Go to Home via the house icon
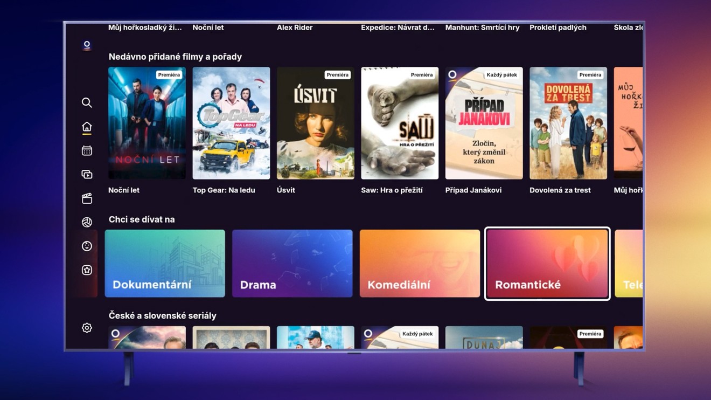 (x=87, y=127)
